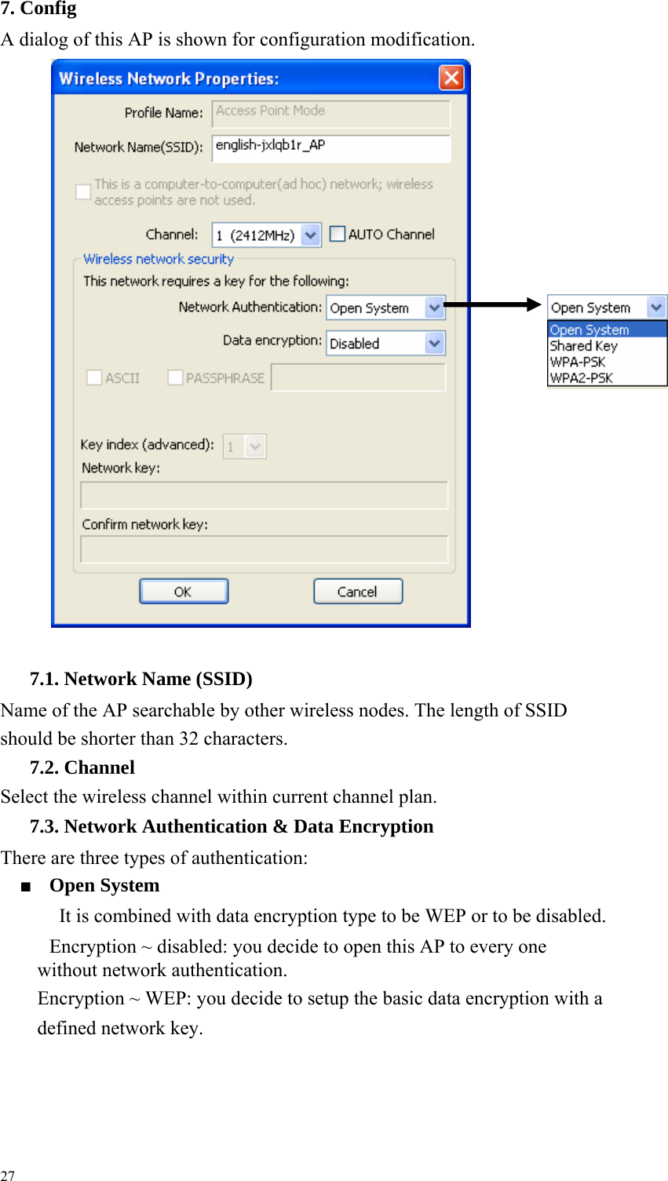Image resolution: width=668 pixels, height=1181 pixels.
Task: Click the '7.2. Channel' heading
Action: point(82,767)
